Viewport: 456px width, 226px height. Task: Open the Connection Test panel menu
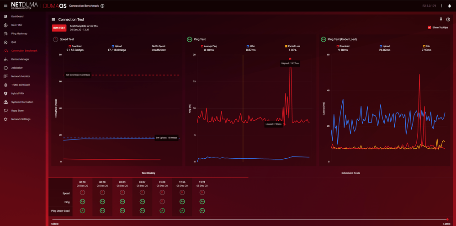pyautogui.click(x=53, y=20)
